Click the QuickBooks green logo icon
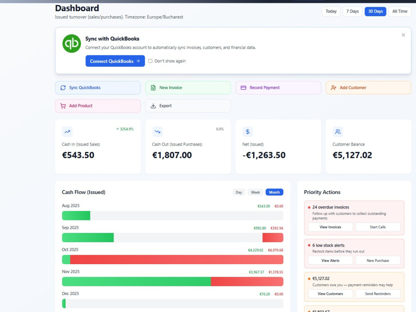This screenshot has height=312, width=416. click(x=72, y=44)
